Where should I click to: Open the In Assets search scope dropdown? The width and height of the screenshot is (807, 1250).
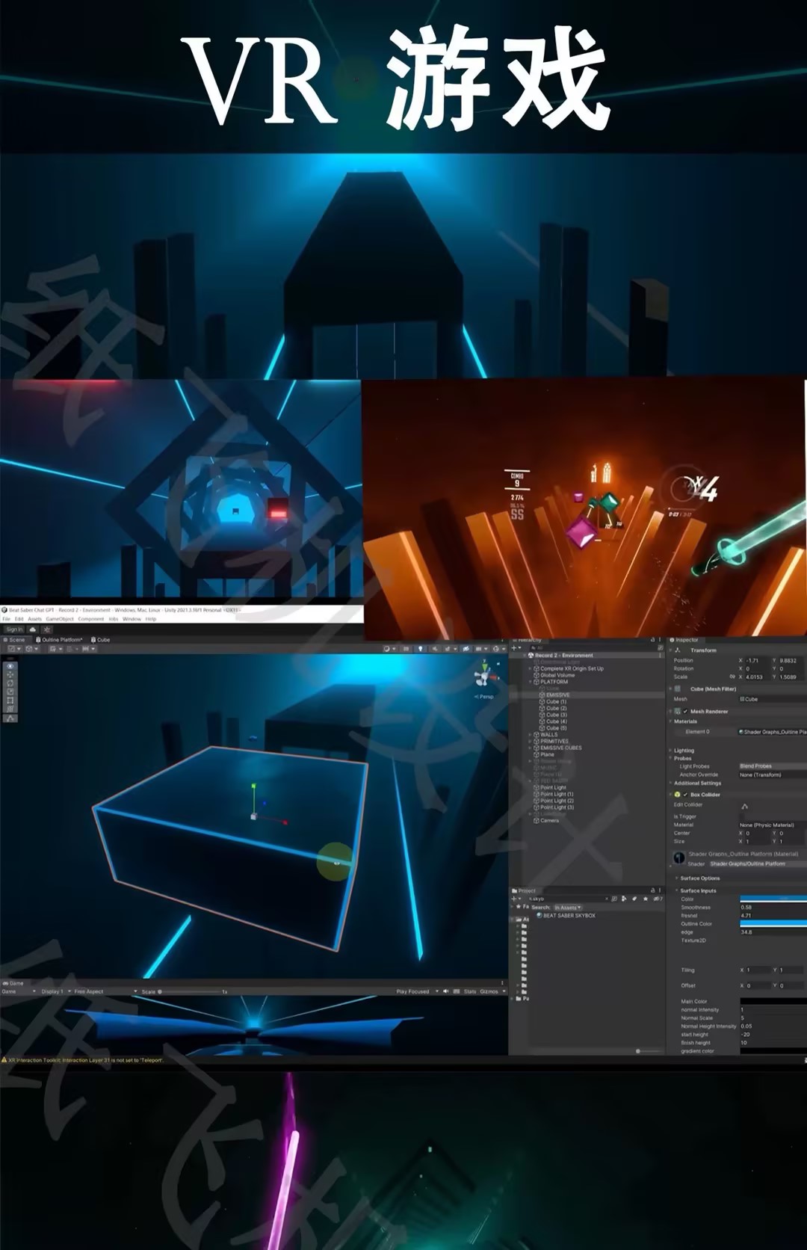click(x=567, y=908)
